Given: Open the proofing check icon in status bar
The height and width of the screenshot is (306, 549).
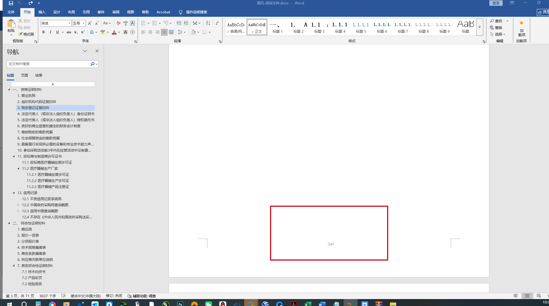Looking at the screenshot, I should click(x=63, y=296).
